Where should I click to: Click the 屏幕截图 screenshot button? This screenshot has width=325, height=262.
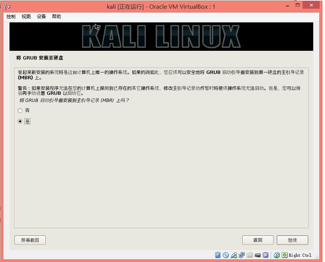point(30,240)
